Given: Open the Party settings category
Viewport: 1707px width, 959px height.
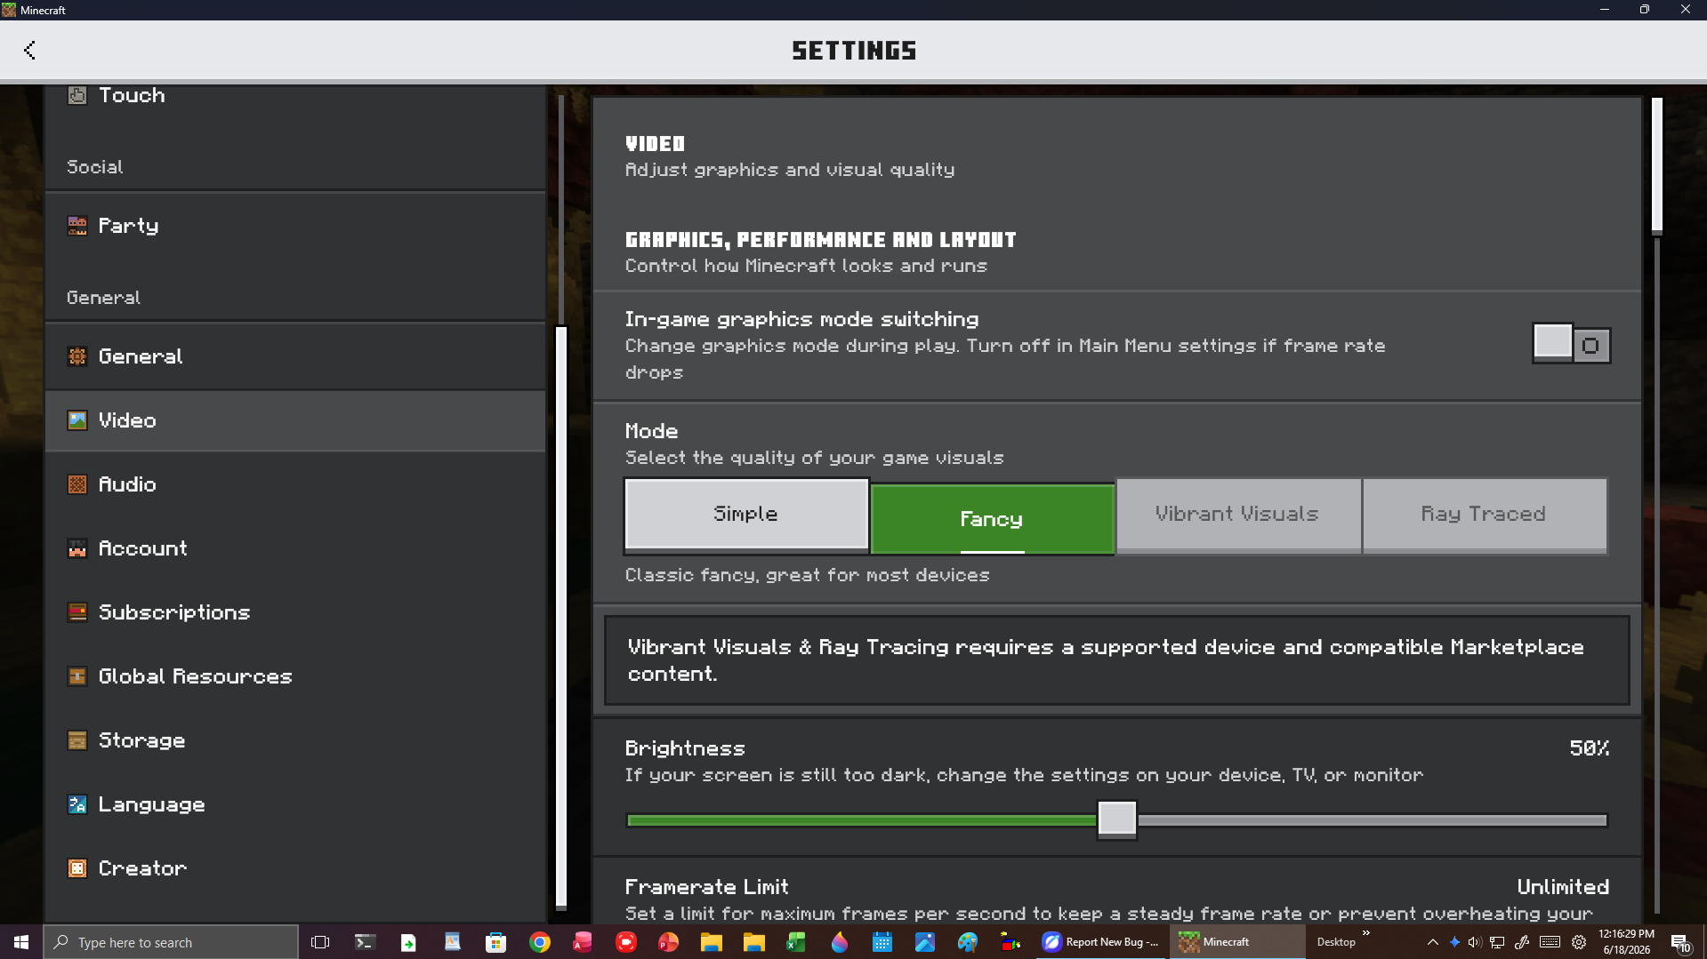Looking at the screenshot, I should (295, 226).
